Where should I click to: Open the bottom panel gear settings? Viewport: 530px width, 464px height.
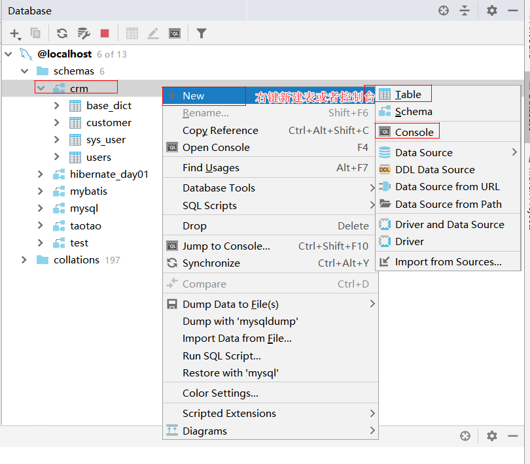[492, 436]
